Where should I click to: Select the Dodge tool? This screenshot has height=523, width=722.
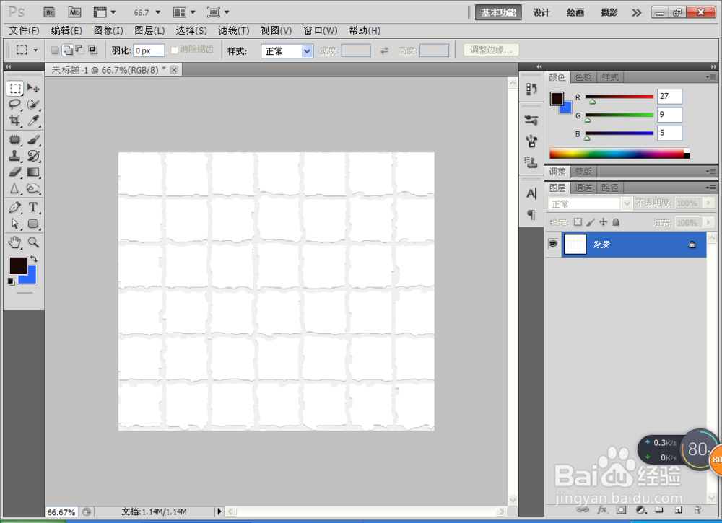[x=33, y=188]
